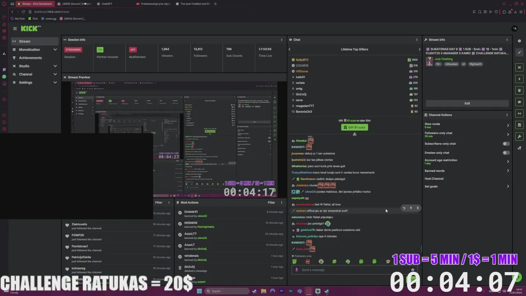Open Mod Actions Filter
The width and height of the screenshot is (526, 296).
tap(271, 203)
